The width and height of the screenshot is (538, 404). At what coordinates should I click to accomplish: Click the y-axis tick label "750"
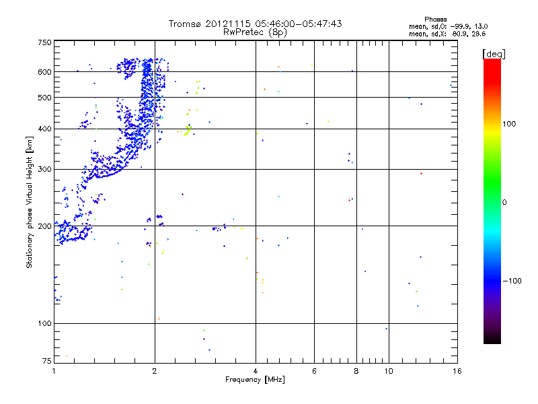pyautogui.click(x=44, y=42)
